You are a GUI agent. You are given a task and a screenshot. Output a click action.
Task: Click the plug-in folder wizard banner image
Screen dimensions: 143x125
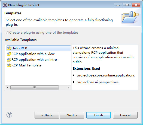pyautogui.click(x=130, y=17)
